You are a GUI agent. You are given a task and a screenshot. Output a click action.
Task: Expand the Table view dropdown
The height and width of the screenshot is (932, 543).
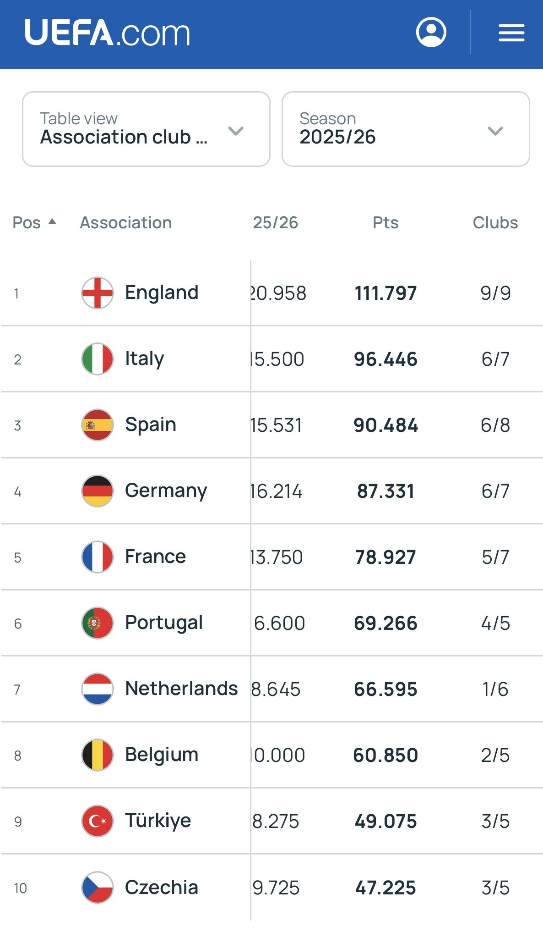(x=146, y=129)
